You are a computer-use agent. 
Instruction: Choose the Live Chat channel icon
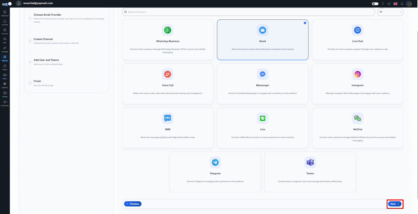tap(358, 30)
